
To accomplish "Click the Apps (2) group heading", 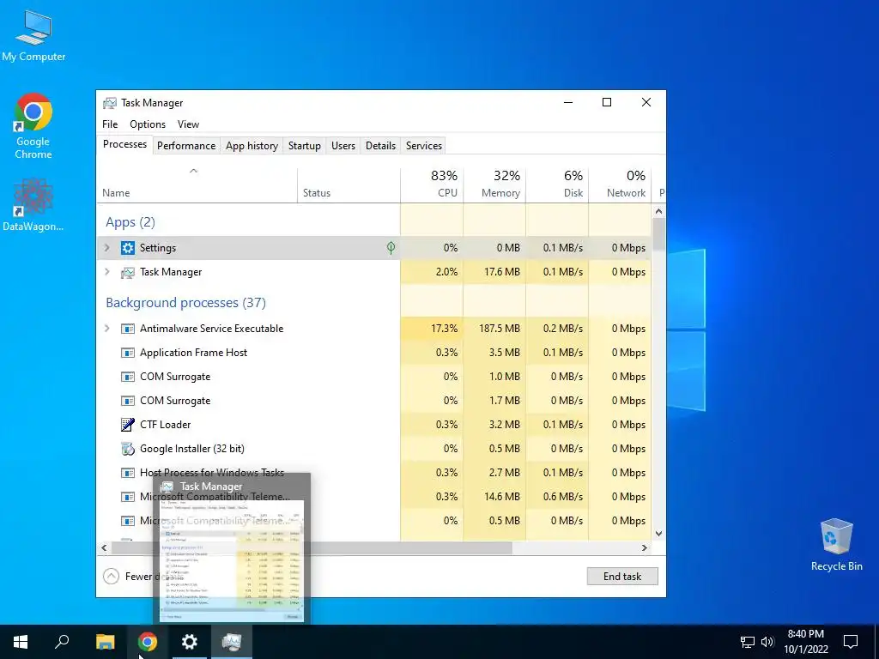I will (x=130, y=222).
